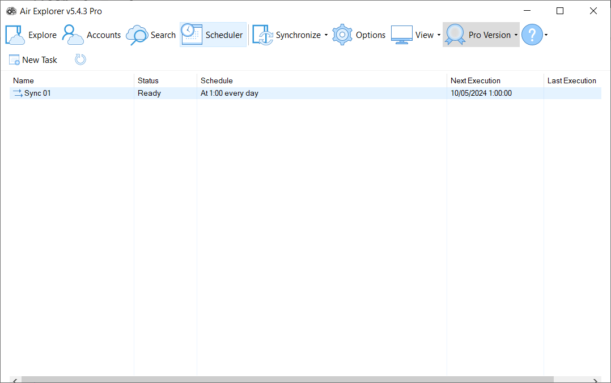Expand the Pro Version dropdown arrow
This screenshot has width=611, height=383.
coord(516,35)
